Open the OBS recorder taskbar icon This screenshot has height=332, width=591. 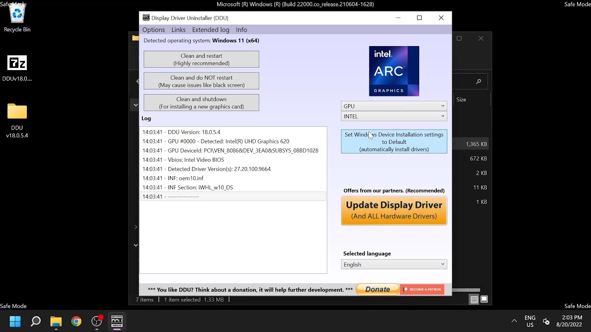[96, 321]
